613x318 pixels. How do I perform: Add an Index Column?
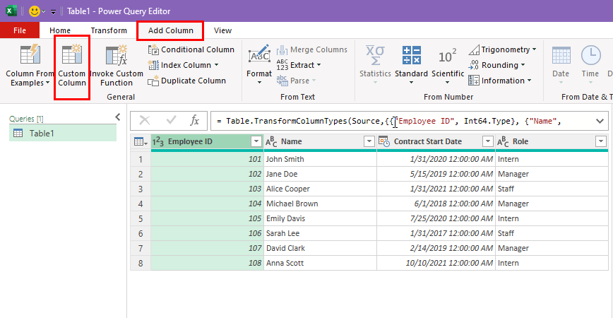pos(183,65)
